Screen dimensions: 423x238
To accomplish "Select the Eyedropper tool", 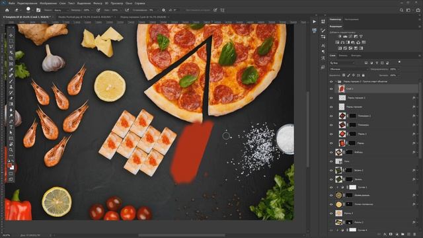I will click(11, 69).
